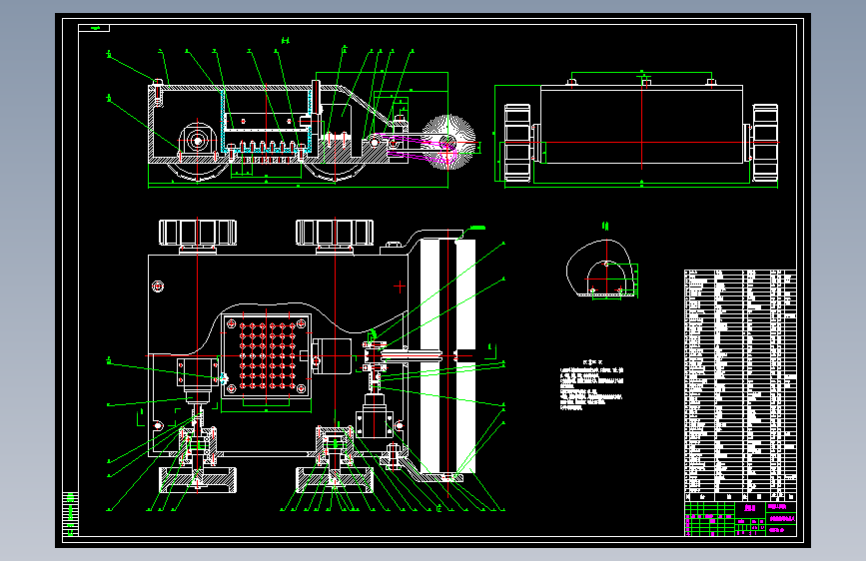Click the large rectangular body in the front view
The image size is (866, 561).
point(642,124)
